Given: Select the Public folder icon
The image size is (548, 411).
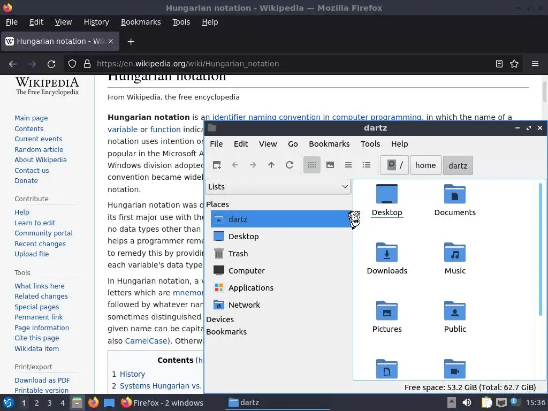Looking at the screenshot, I should click(455, 317).
